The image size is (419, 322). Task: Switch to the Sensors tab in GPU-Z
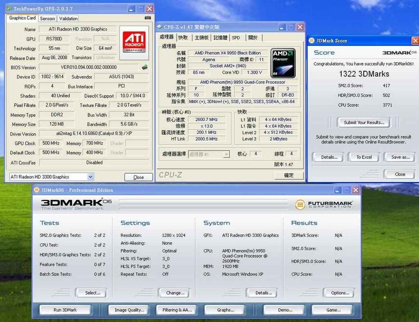click(47, 18)
